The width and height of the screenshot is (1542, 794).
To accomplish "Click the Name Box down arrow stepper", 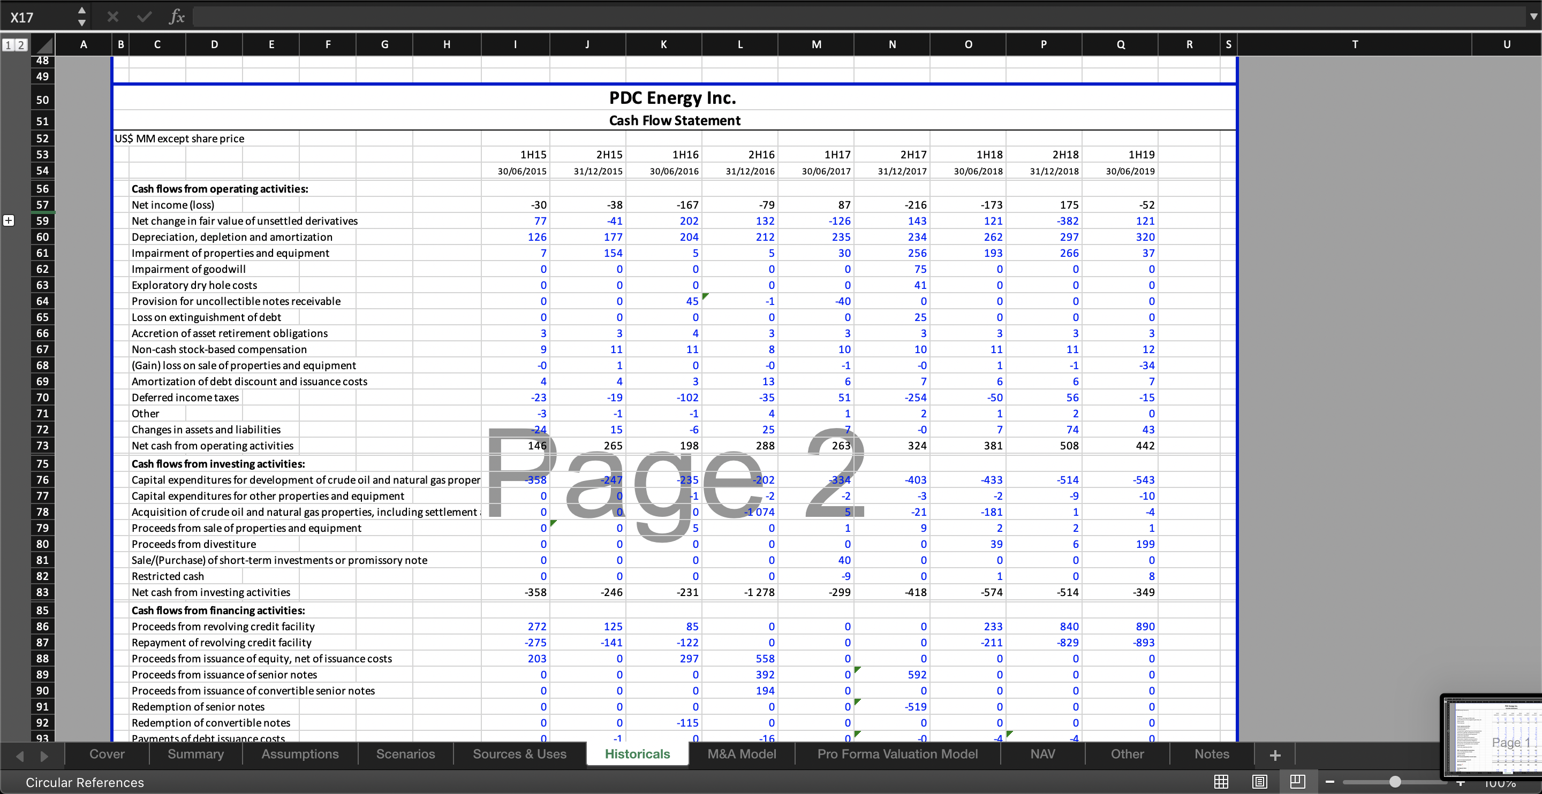I will pyautogui.click(x=82, y=22).
